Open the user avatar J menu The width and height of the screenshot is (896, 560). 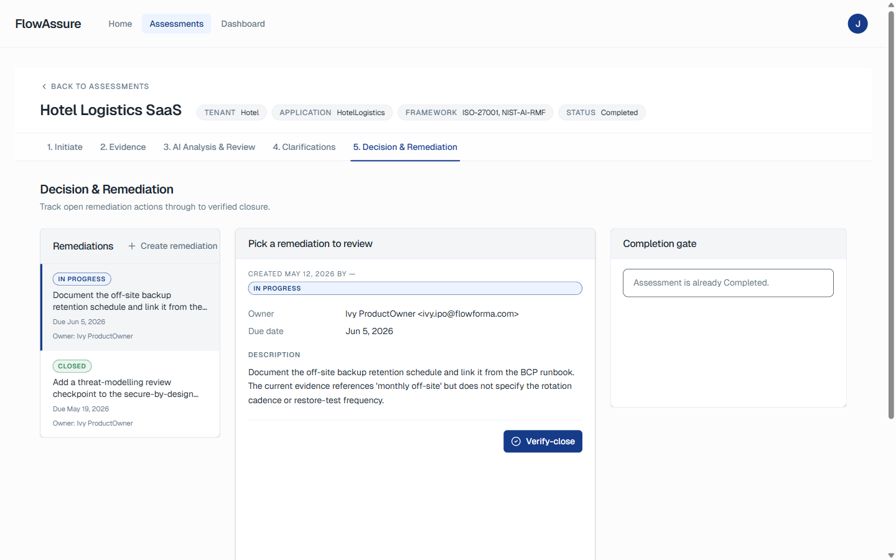(857, 24)
